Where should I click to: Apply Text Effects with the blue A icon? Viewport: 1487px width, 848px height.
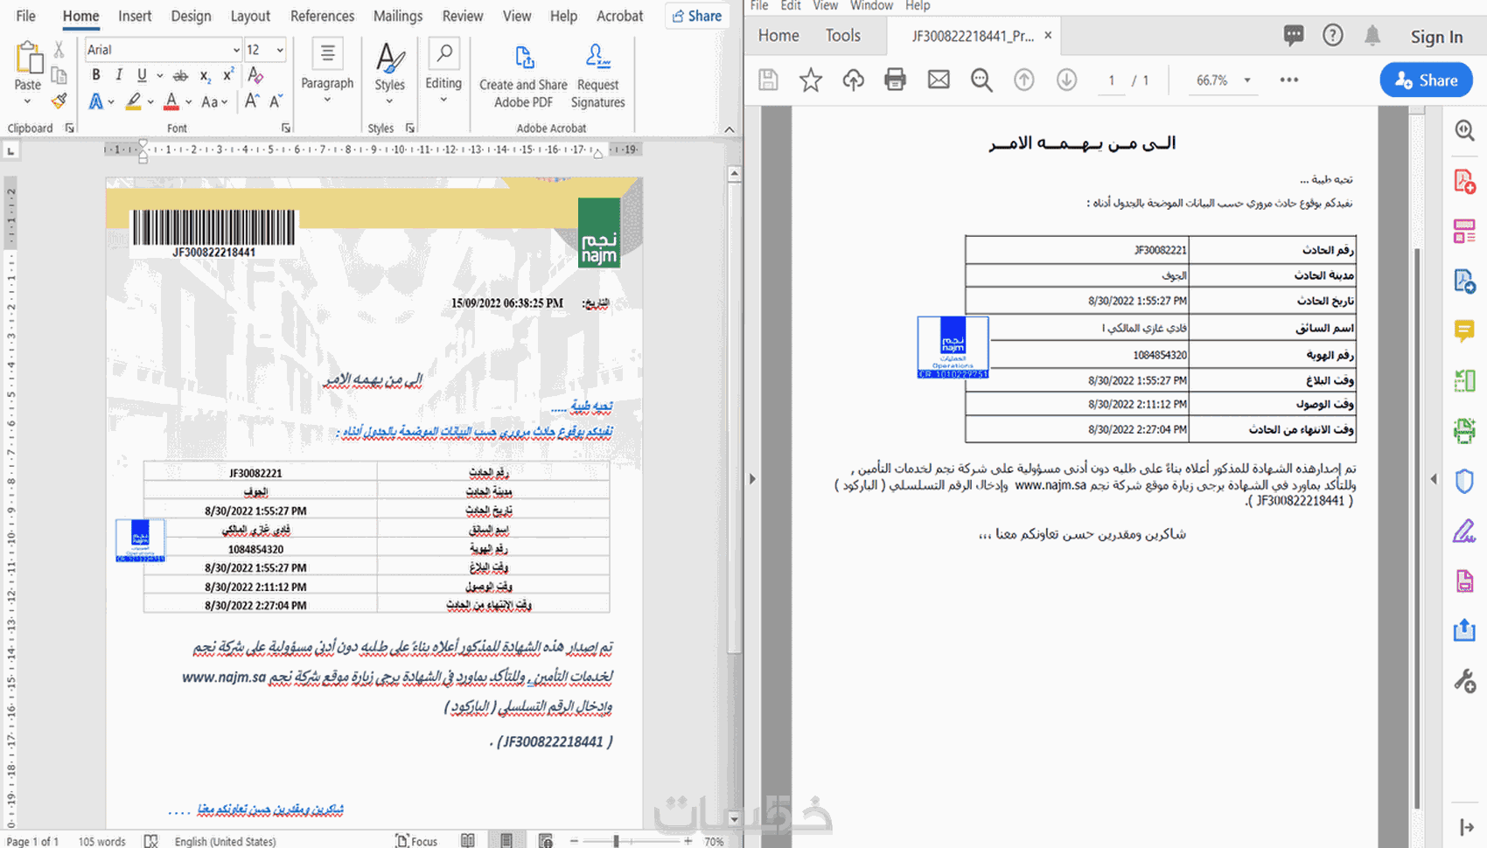point(95,101)
